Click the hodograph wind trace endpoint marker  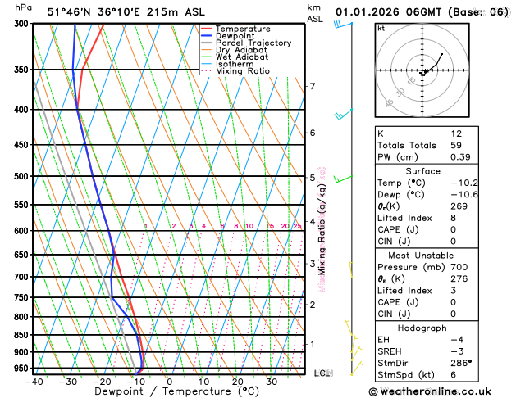(x=441, y=54)
